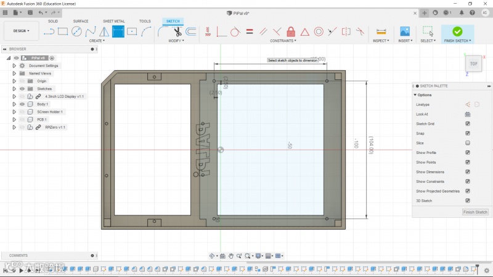
Task: Expand the Sketches folder in browser
Action: point(14,89)
